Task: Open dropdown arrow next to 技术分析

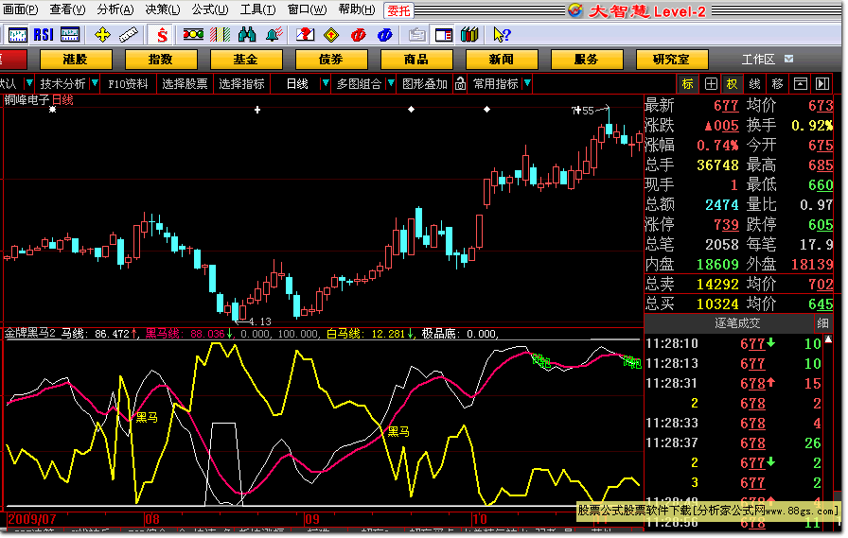Action: (95, 84)
